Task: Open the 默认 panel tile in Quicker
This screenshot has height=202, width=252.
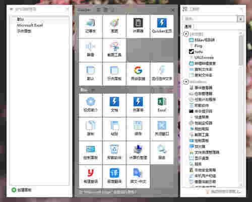Action: tap(91, 74)
